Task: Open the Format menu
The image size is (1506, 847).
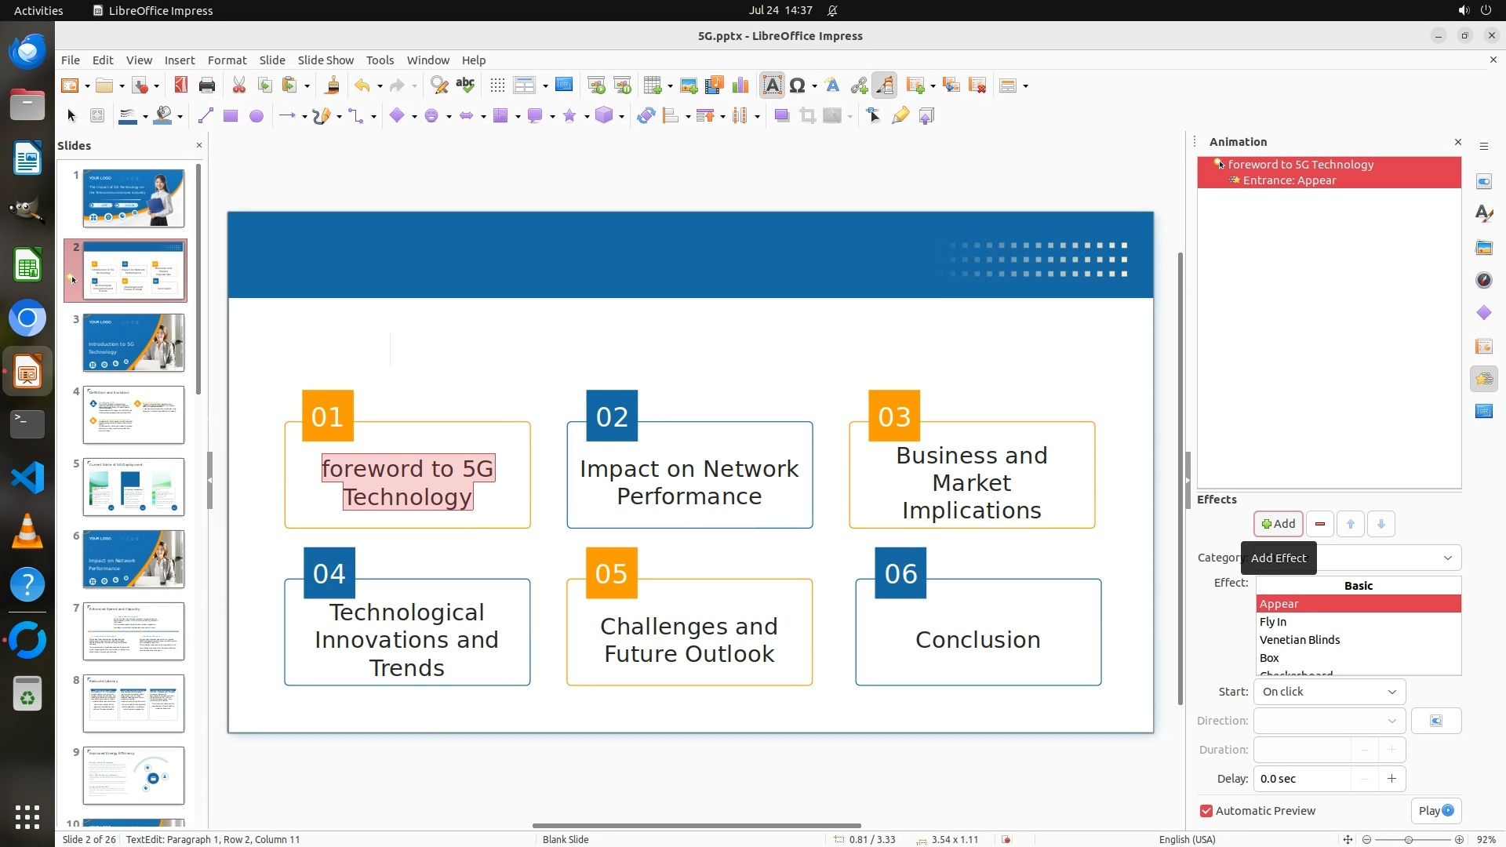Action: coord(227,60)
